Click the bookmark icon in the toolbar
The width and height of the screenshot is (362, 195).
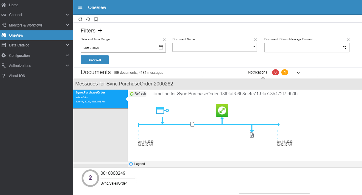[x=96, y=19]
